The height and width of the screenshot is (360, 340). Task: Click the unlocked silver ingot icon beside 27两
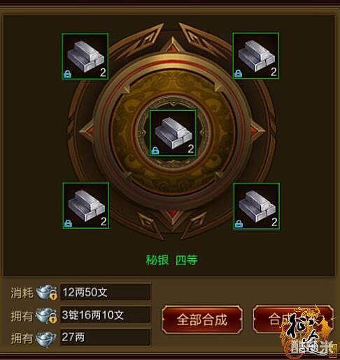click(x=46, y=338)
